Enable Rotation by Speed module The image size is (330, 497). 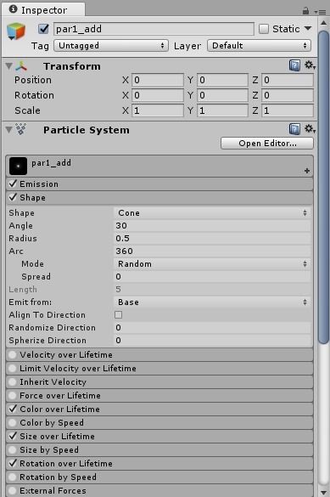[x=13, y=477]
